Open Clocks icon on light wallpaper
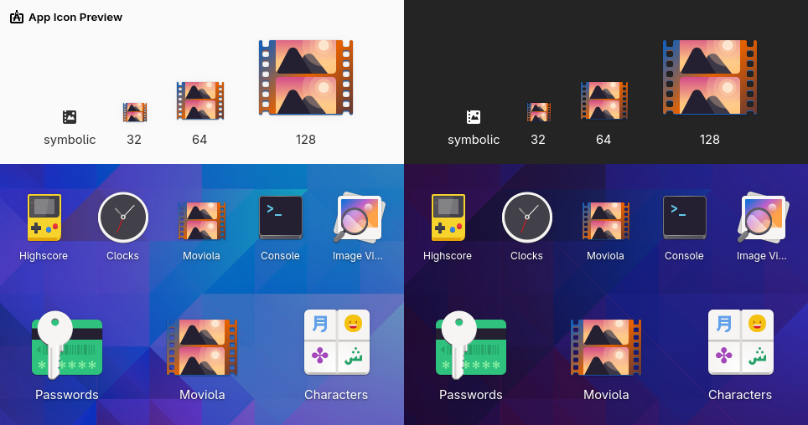 [x=122, y=218]
